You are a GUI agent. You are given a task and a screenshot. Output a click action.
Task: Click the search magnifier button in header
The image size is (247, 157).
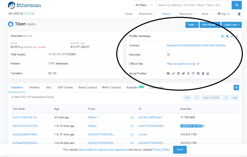237,5
